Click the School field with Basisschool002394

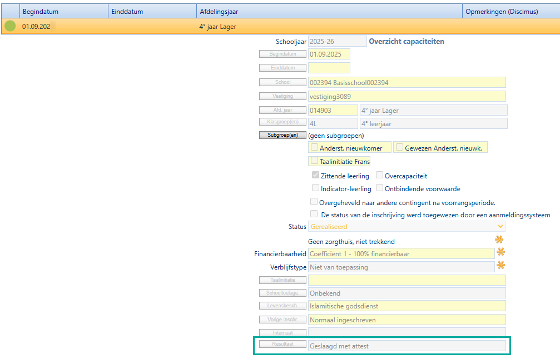[407, 82]
